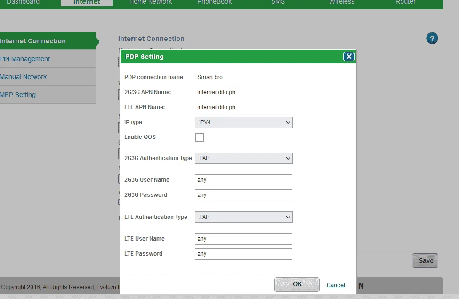Click the Copyright 2016 footer text

coord(60,287)
